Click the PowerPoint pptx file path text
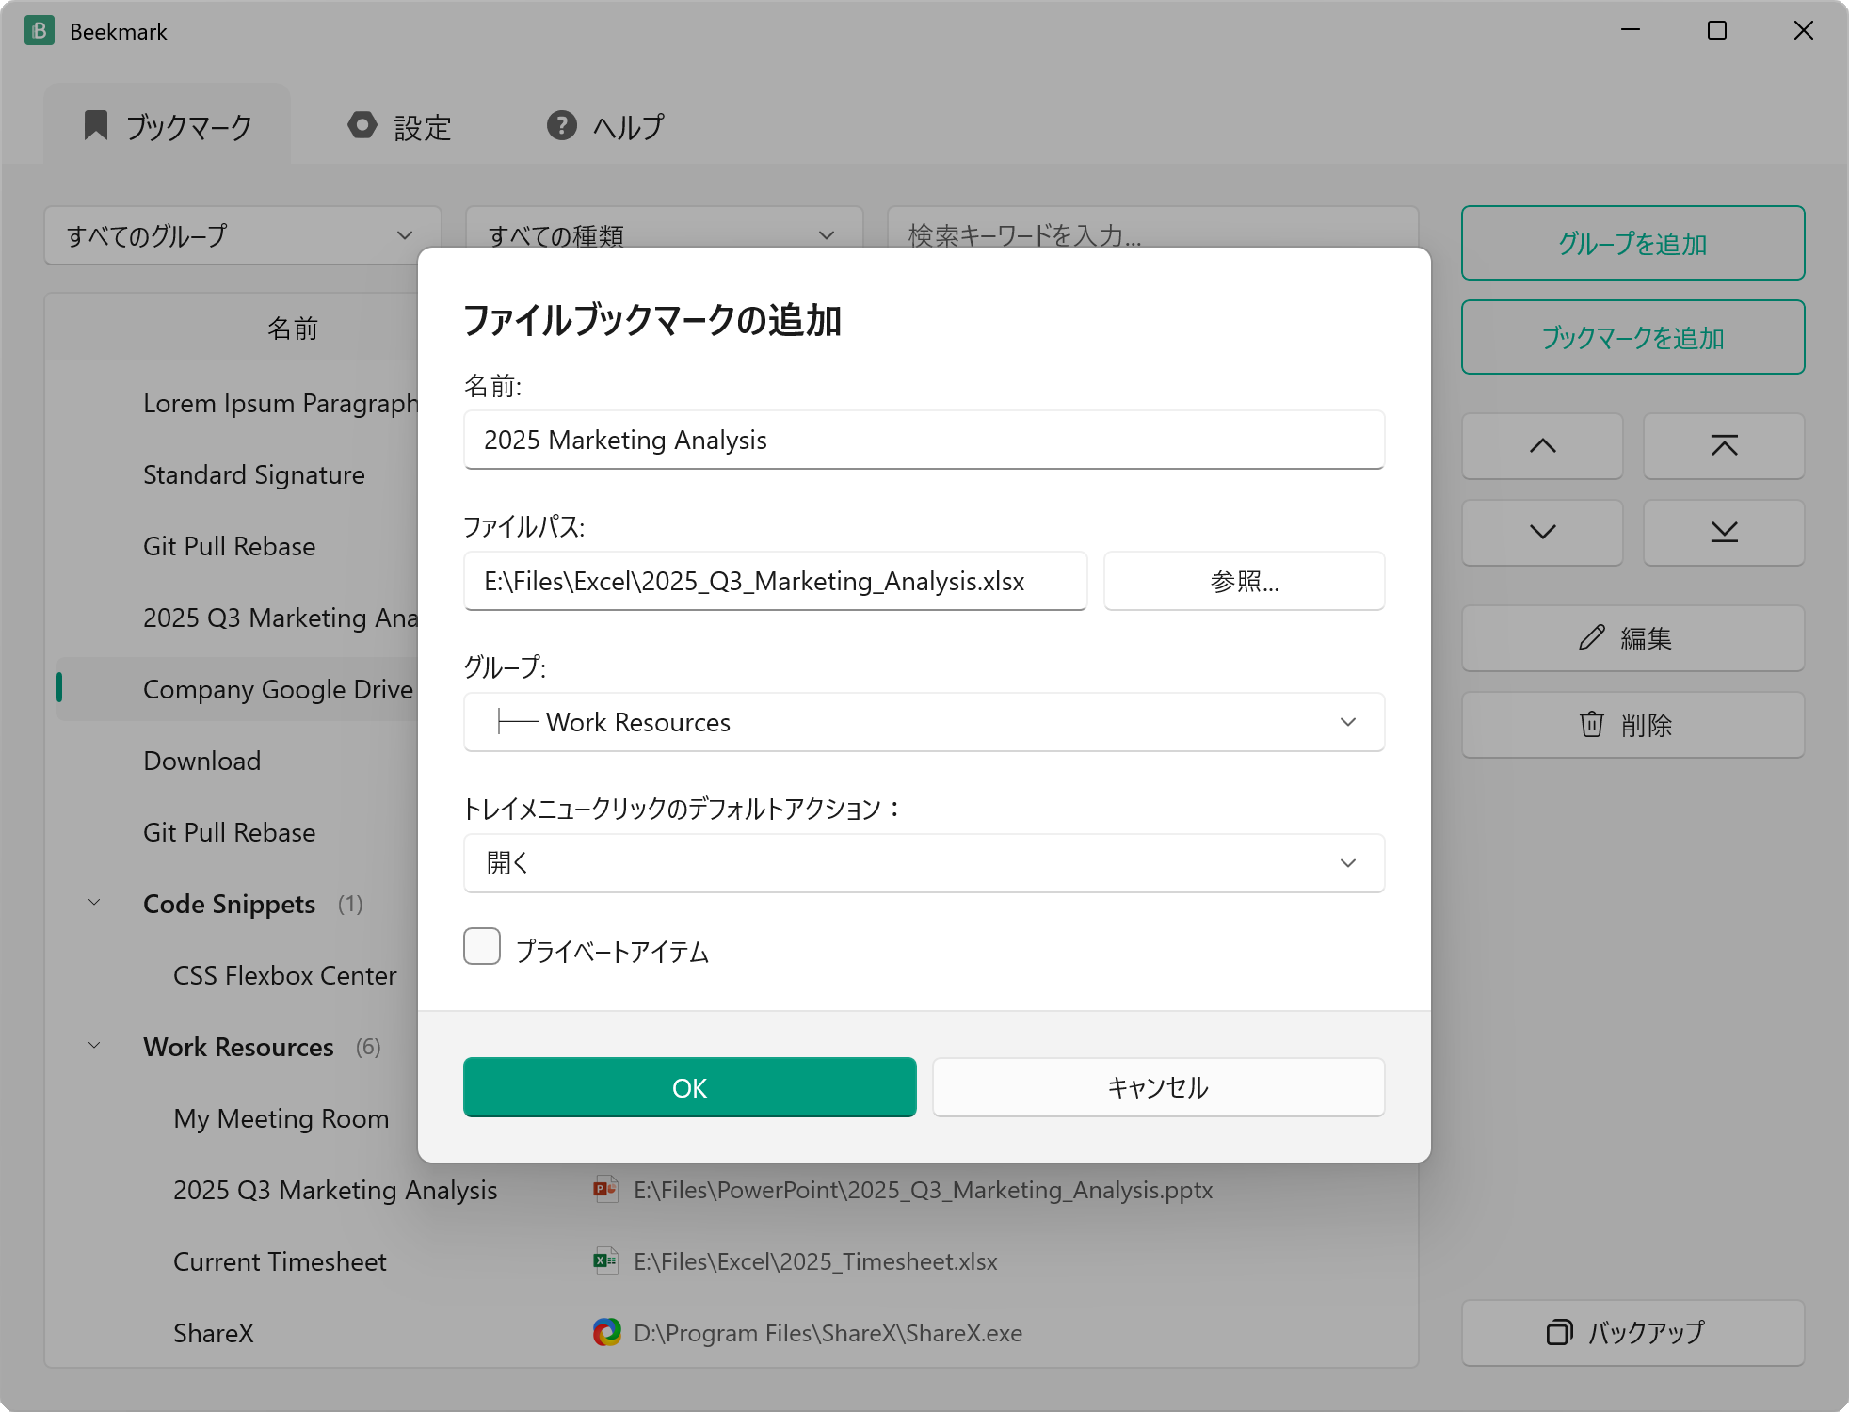The image size is (1849, 1412). point(923,1190)
